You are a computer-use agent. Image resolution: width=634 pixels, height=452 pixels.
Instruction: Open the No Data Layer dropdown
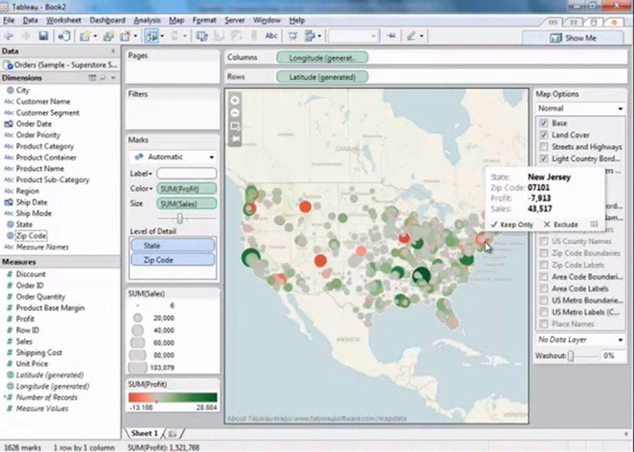tap(580, 340)
